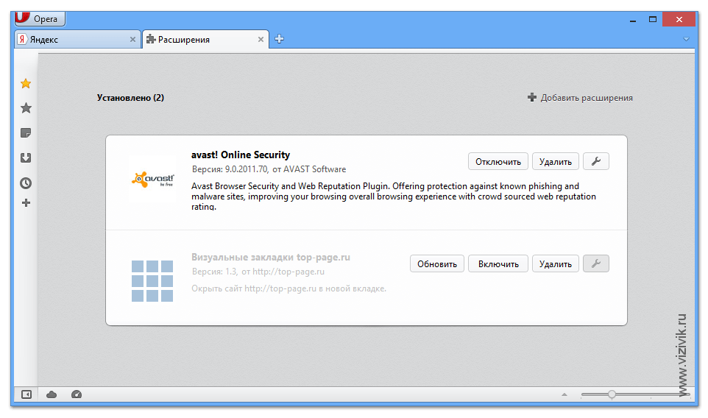708x418 pixels.
Task: Click Обновить for Визуальные закладки extension
Action: pyautogui.click(x=437, y=263)
